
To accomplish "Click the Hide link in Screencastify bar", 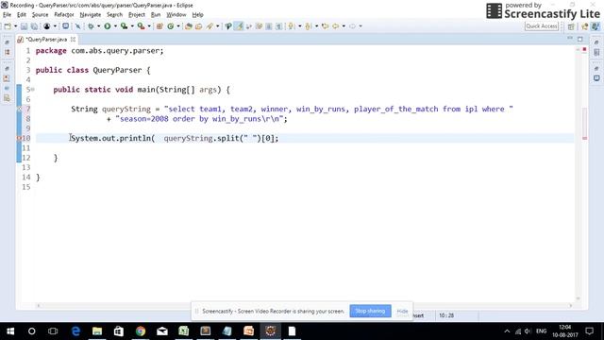I will (x=402, y=311).
